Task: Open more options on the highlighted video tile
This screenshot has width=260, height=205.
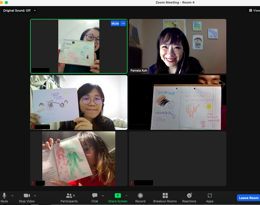Action: (123, 23)
